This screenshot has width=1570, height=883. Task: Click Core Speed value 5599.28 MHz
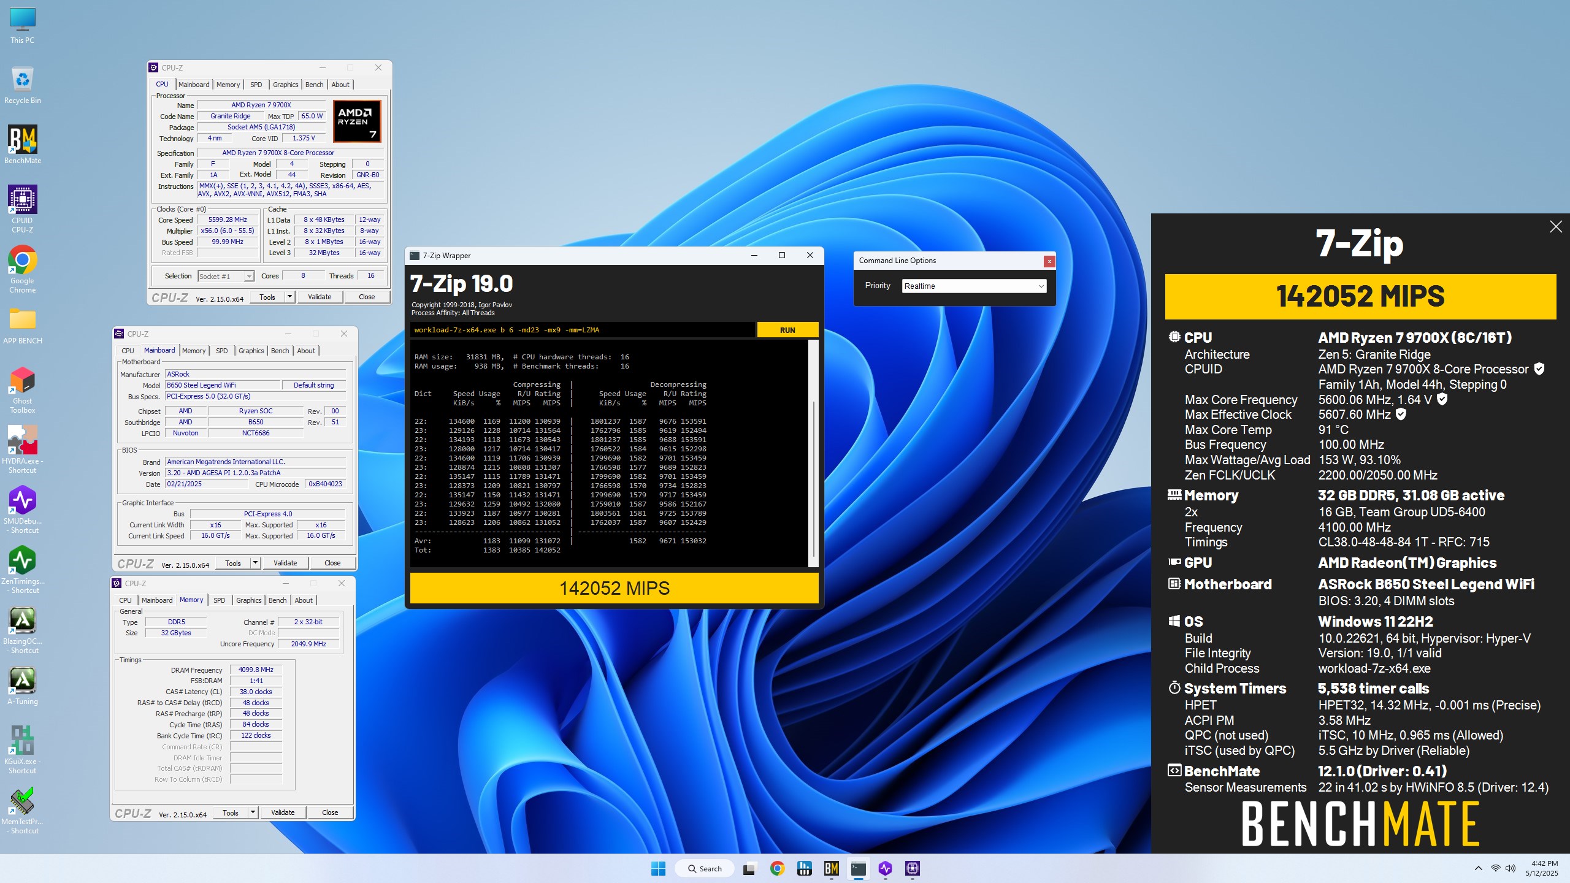(x=228, y=220)
